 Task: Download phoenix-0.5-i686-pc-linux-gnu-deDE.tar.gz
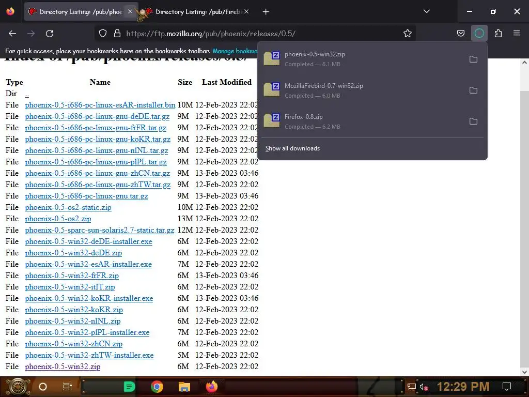point(97,116)
